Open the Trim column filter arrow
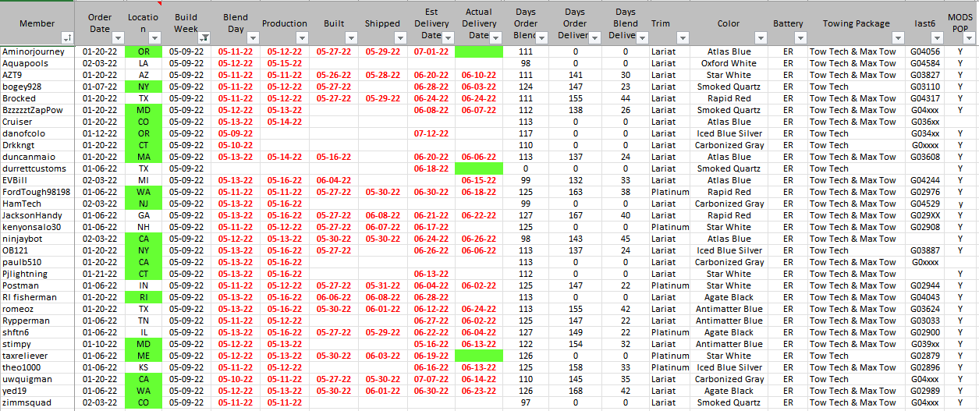Screen dimensions: 979x411 click(683, 37)
